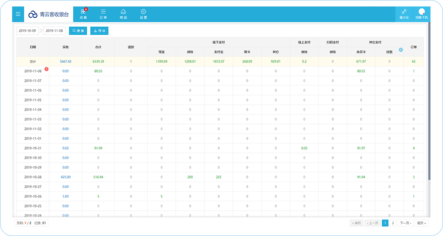The width and height of the screenshot is (443, 236).
Task: Click the red alert badge on 2019-11-08
Action: 46,69
